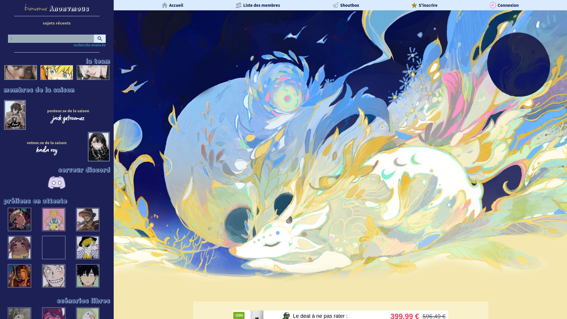This screenshot has width=567, height=319.
Task: Open voteur.se de la saison avatar
Action: coord(99,147)
